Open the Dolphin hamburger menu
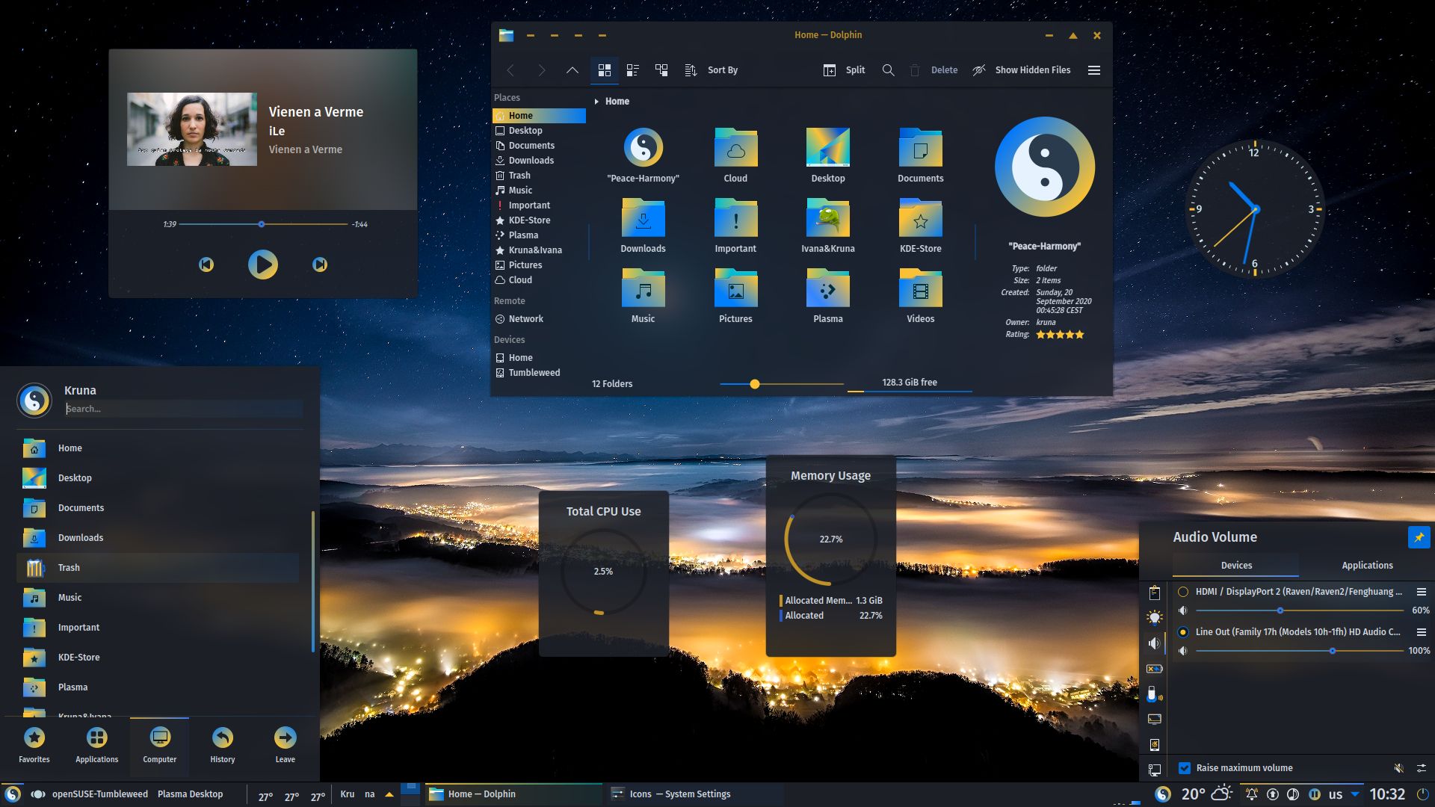 tap(1093, 69)
